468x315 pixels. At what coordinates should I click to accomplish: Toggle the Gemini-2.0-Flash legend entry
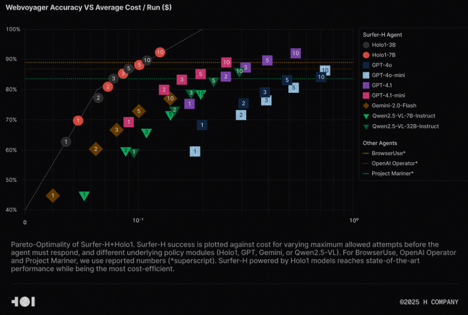pos(389,106)
